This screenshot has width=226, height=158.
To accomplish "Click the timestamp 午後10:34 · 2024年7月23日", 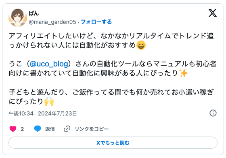I will pos(43,113).
